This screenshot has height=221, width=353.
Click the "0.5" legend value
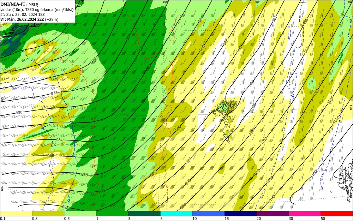pyautogui.click(x=67, y=219)
